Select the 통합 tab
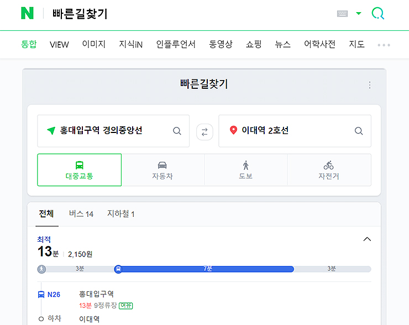This screenshot has width=409, height=325. (29, 44)
